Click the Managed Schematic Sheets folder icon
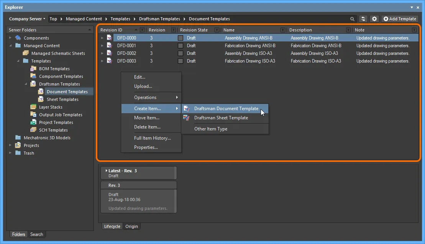 [x=26, y=53]
